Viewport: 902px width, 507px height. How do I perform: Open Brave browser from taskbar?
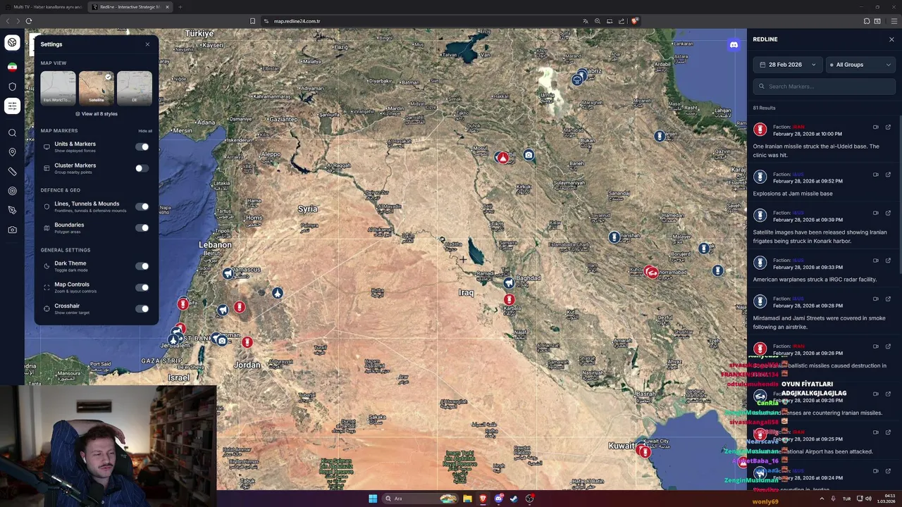[483, 499]
